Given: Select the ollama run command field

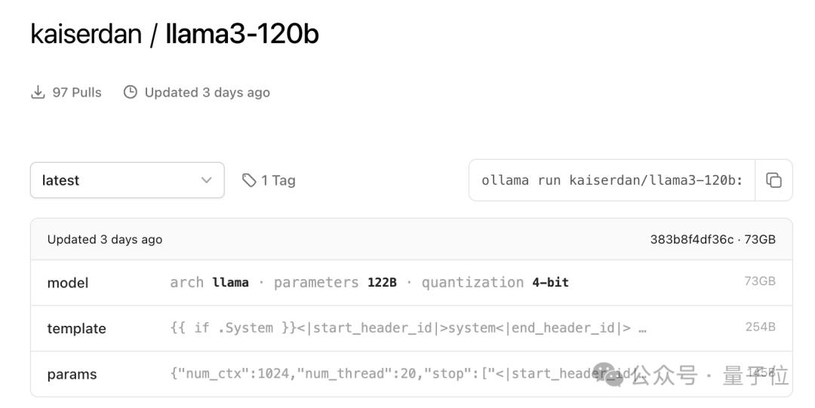Looking at the screenshot, I should [612, 180].
